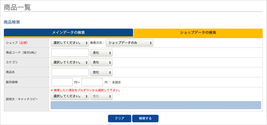The width and height of the screenshot is (267, 125).
Task: Click the クリア button
Action: point(120,118)
